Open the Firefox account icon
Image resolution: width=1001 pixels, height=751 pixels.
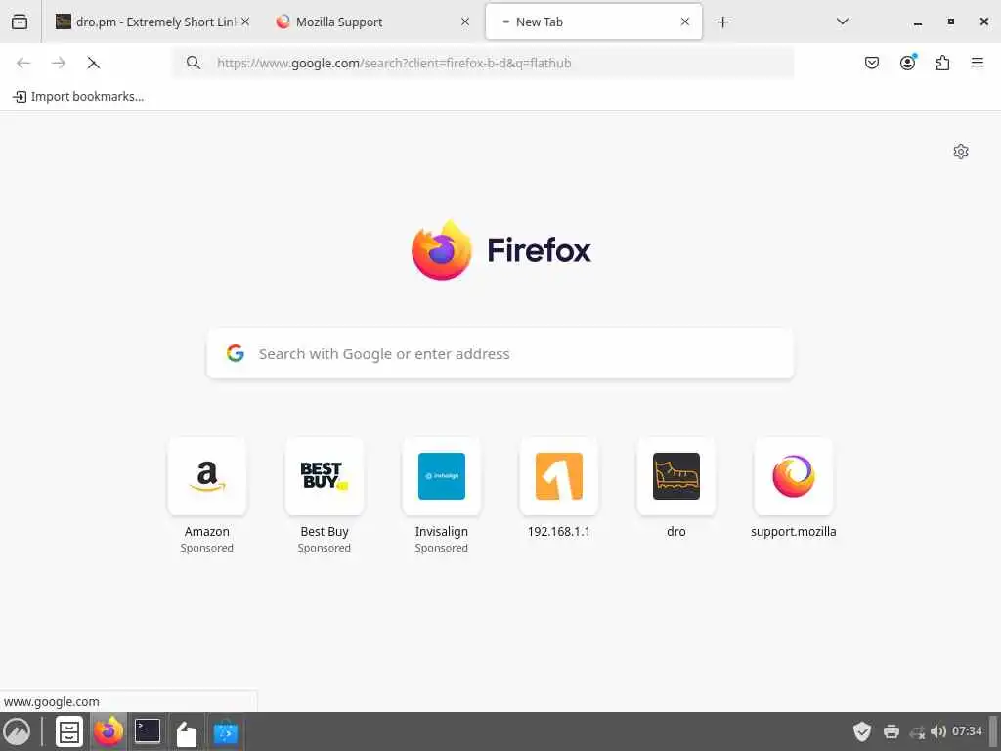908,62
